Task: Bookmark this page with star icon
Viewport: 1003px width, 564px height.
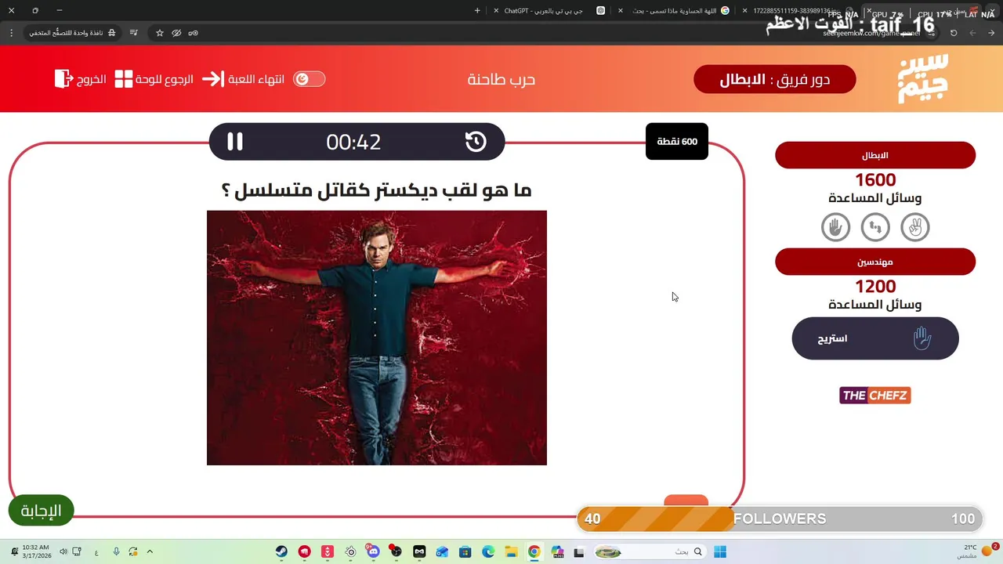Action: (160, 33)
